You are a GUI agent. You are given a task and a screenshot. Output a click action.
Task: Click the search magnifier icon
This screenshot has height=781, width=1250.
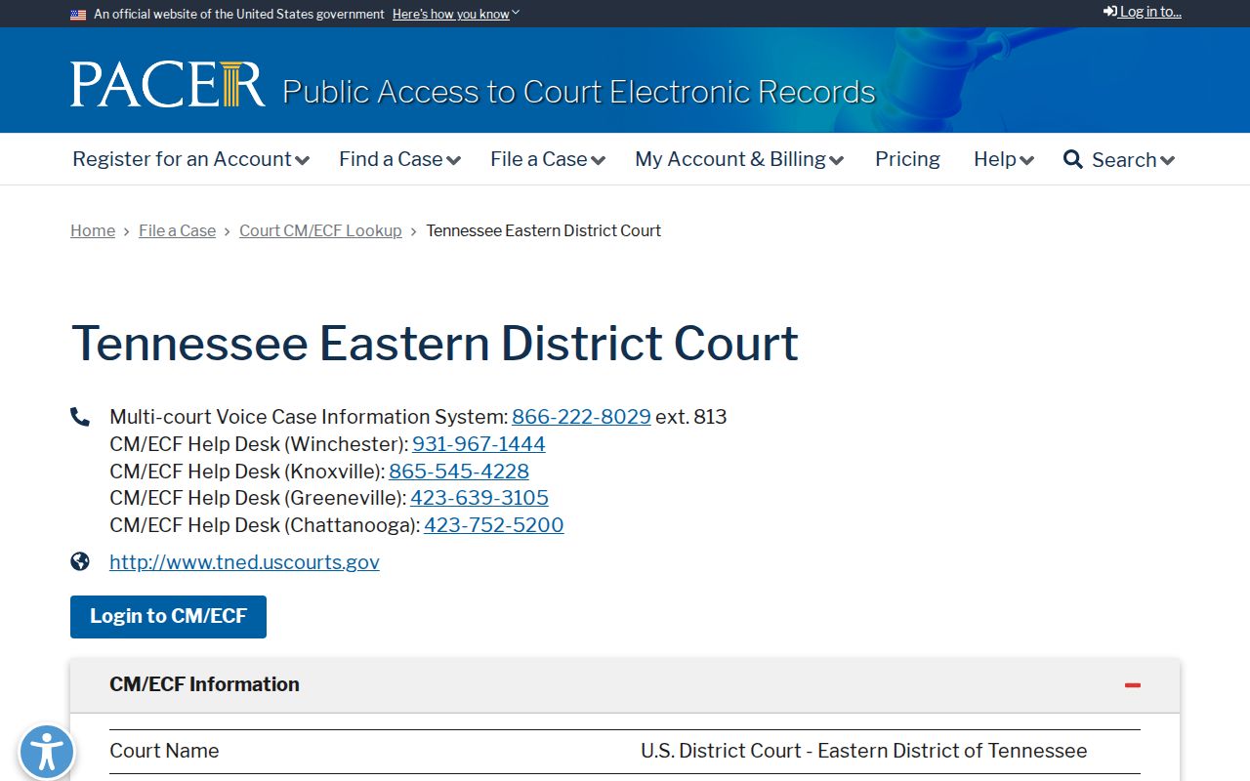coord(1072,159)
